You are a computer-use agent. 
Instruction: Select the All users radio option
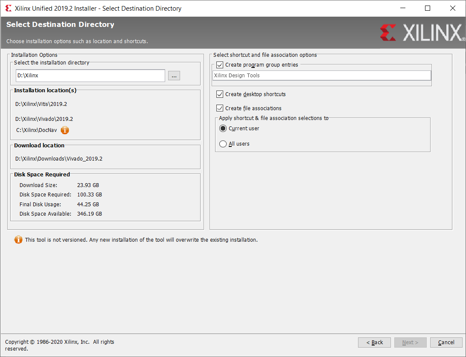pos(223,144)
